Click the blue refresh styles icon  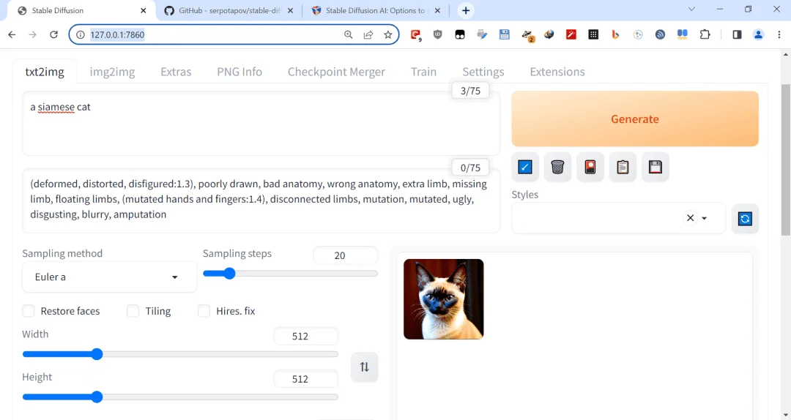coord(745,218)
